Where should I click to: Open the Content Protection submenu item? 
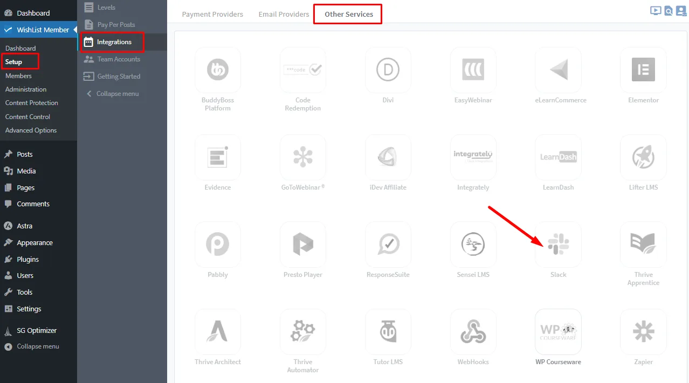32,103
